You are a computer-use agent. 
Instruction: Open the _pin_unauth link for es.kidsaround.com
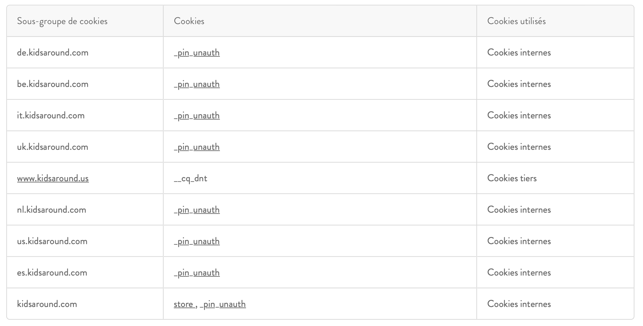click(x=197, y=273)
